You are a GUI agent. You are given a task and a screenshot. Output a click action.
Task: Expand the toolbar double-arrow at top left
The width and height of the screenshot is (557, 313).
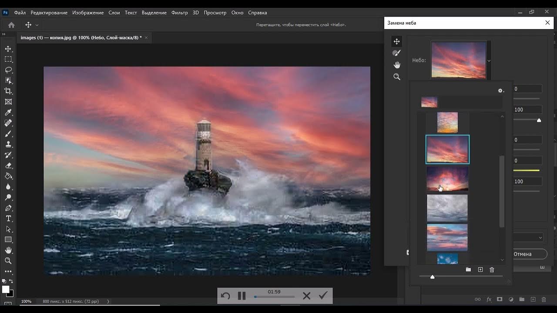coord(3,34)
